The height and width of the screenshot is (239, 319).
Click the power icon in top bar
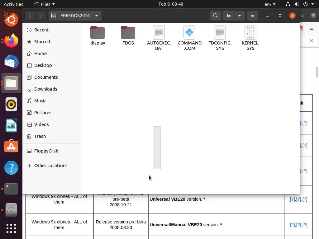[x=305, y=4]
